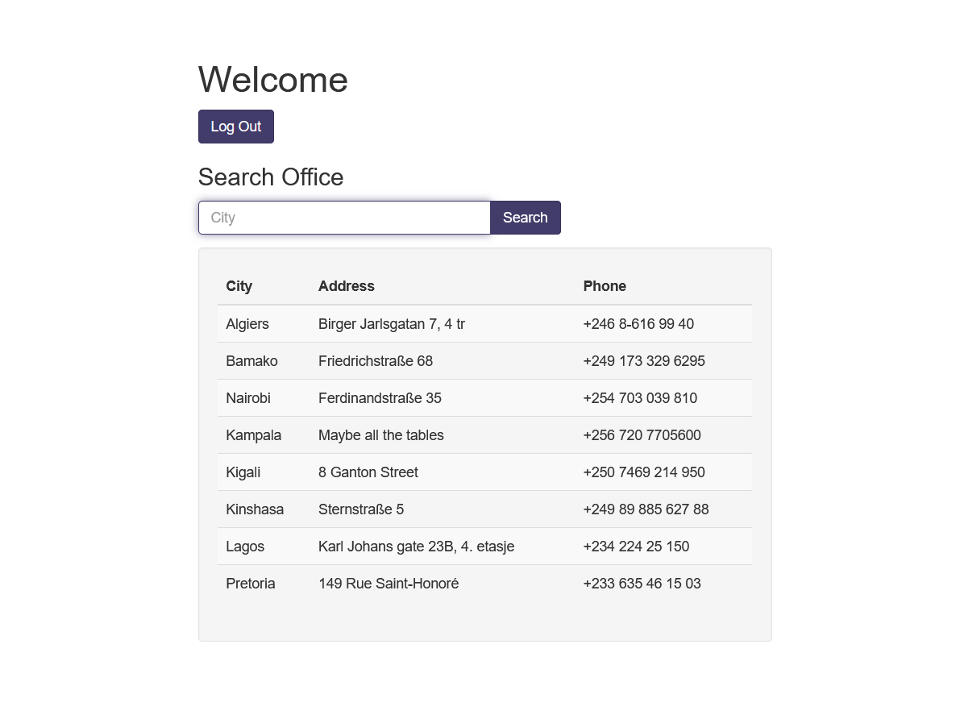Select the Pretoria city cell
The image size is (960, 715).
[x=251, y=584]
